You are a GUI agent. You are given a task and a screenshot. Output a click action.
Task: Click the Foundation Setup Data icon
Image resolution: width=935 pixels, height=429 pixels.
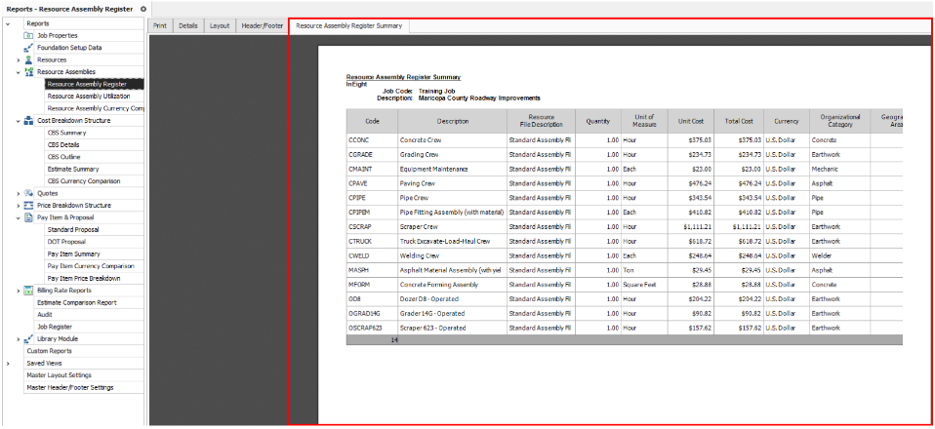(28, 48)
